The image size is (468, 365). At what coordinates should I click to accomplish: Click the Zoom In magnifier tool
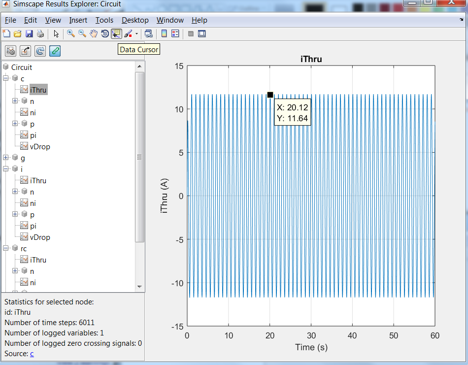point(71,33)
